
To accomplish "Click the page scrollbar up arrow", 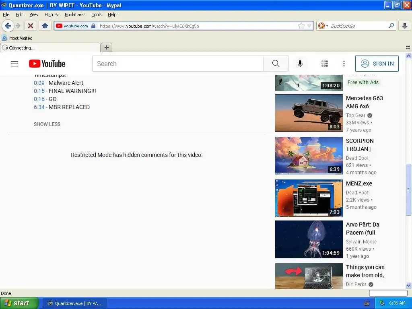I will point(408,56).
